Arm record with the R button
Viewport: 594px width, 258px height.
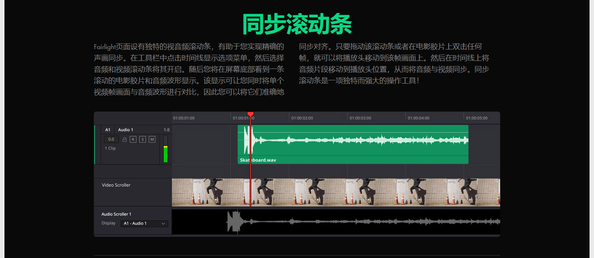(x=133, y=140)
